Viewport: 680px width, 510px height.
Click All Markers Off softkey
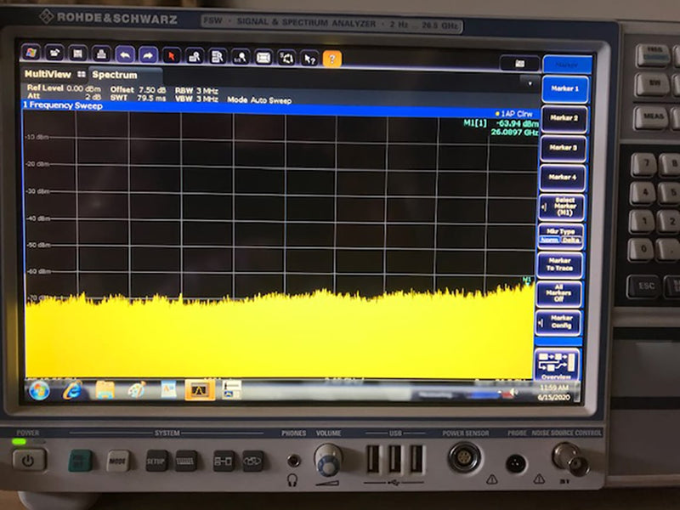tap(559, 293)
